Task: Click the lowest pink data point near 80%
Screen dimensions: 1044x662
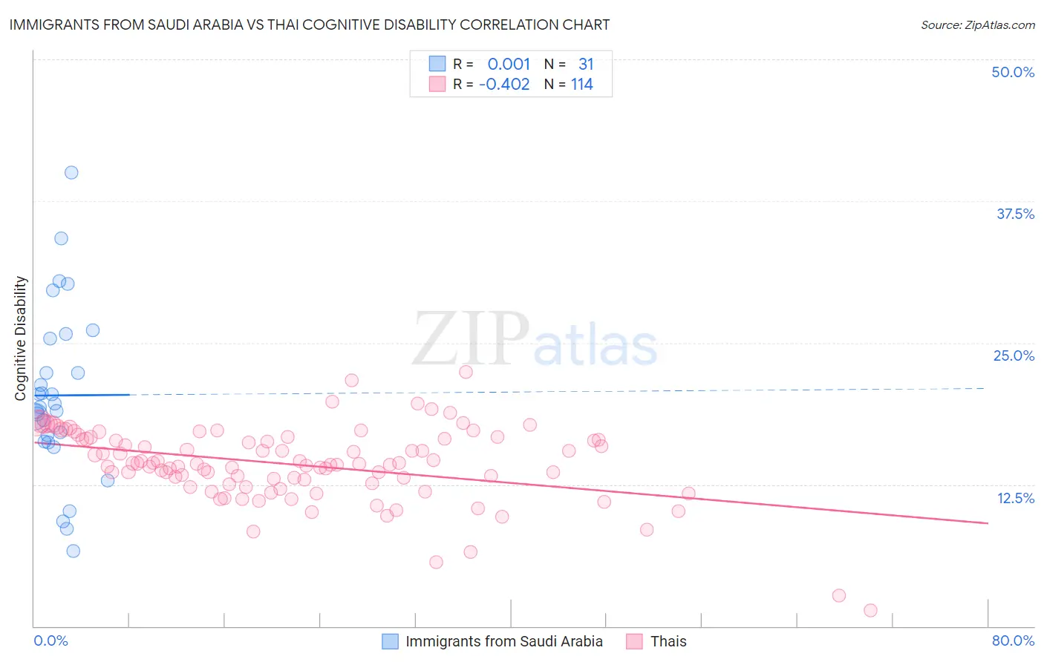Action: (x=870, y=610)
